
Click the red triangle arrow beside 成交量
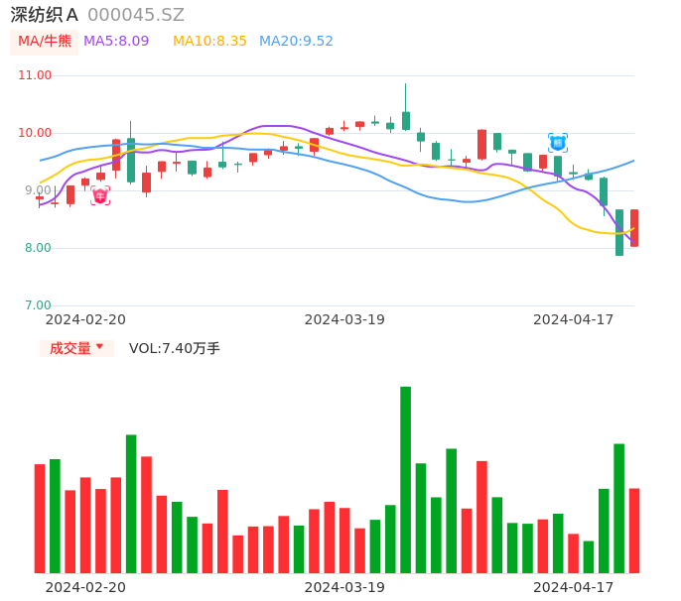(99, 347)
